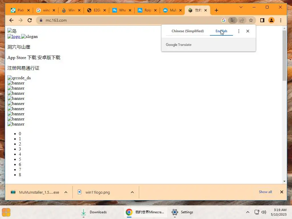Share this page icon
292x219 pixels.
click(242, 20)
